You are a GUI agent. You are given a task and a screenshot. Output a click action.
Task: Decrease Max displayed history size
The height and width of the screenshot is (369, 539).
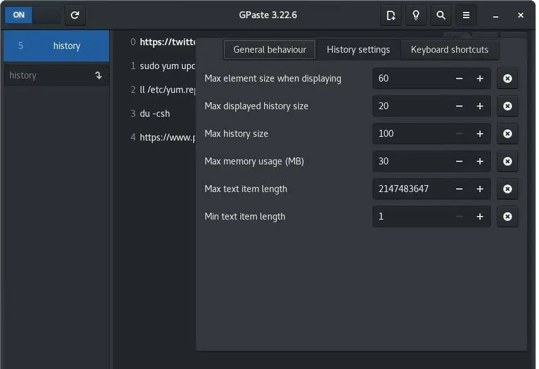coord(459,106)
